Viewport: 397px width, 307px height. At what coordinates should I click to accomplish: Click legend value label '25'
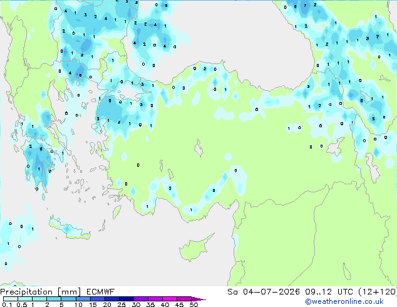[121, 304]
